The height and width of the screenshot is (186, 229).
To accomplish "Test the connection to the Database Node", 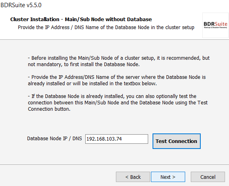I will click(x=176, y=141).
